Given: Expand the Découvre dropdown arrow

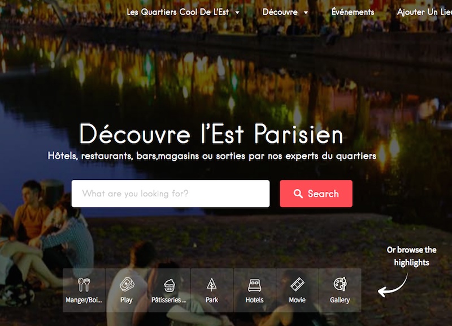Looking at the screenshot, I should [x=306, y=12].
